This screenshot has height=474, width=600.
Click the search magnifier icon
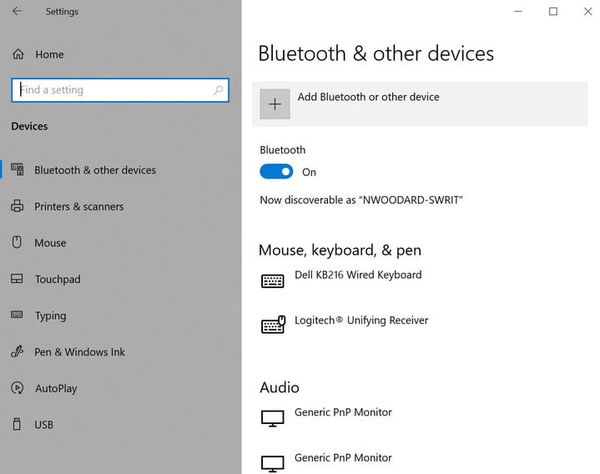tap(218, 90)
